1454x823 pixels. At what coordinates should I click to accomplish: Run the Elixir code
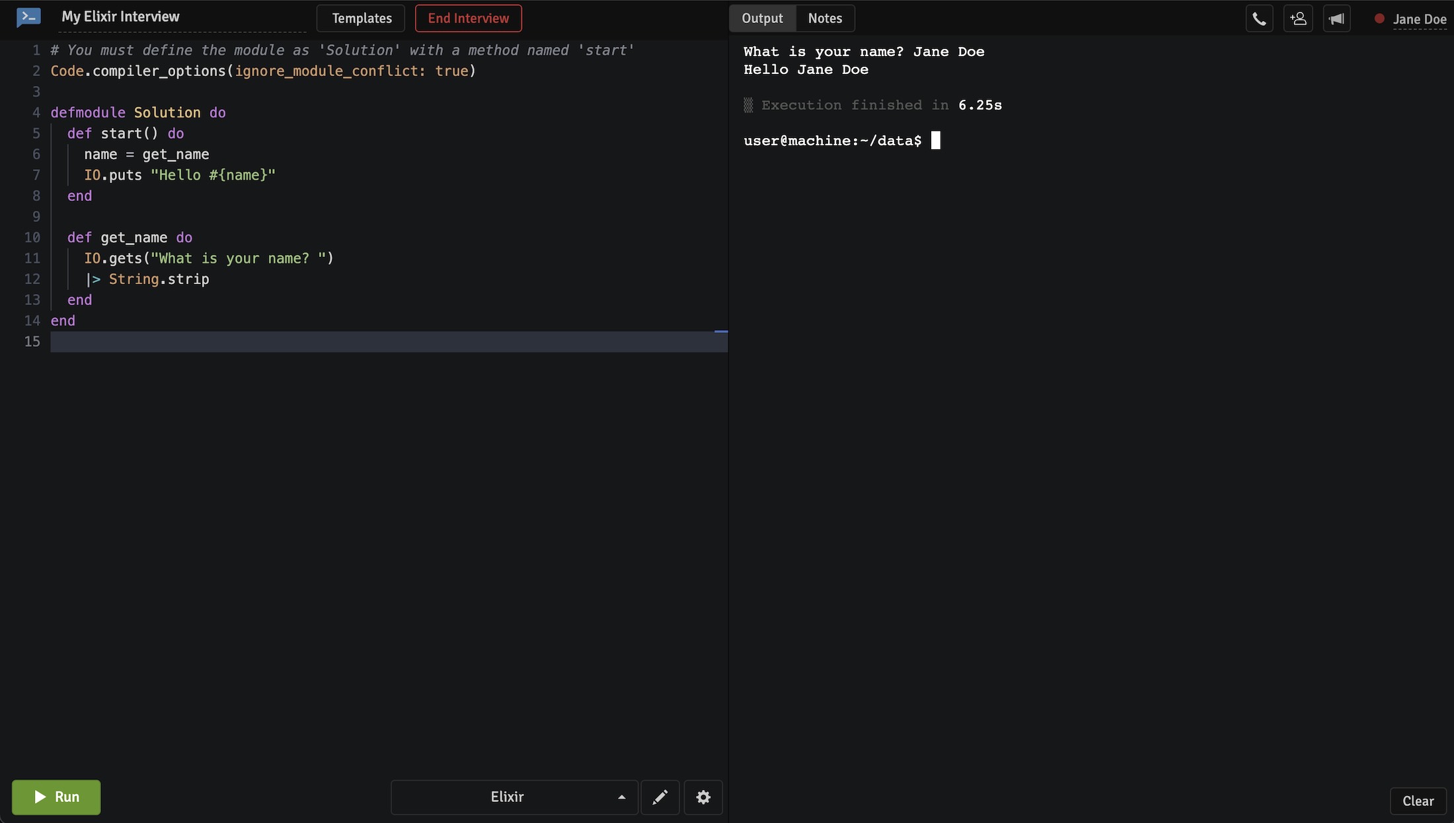click(x=56, y=797)
